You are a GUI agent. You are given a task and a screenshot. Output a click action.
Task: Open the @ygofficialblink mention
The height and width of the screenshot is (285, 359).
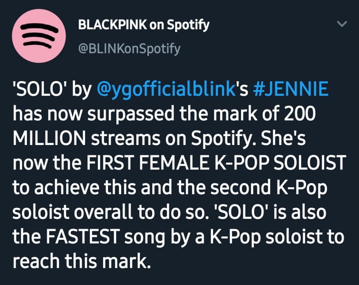166,89
